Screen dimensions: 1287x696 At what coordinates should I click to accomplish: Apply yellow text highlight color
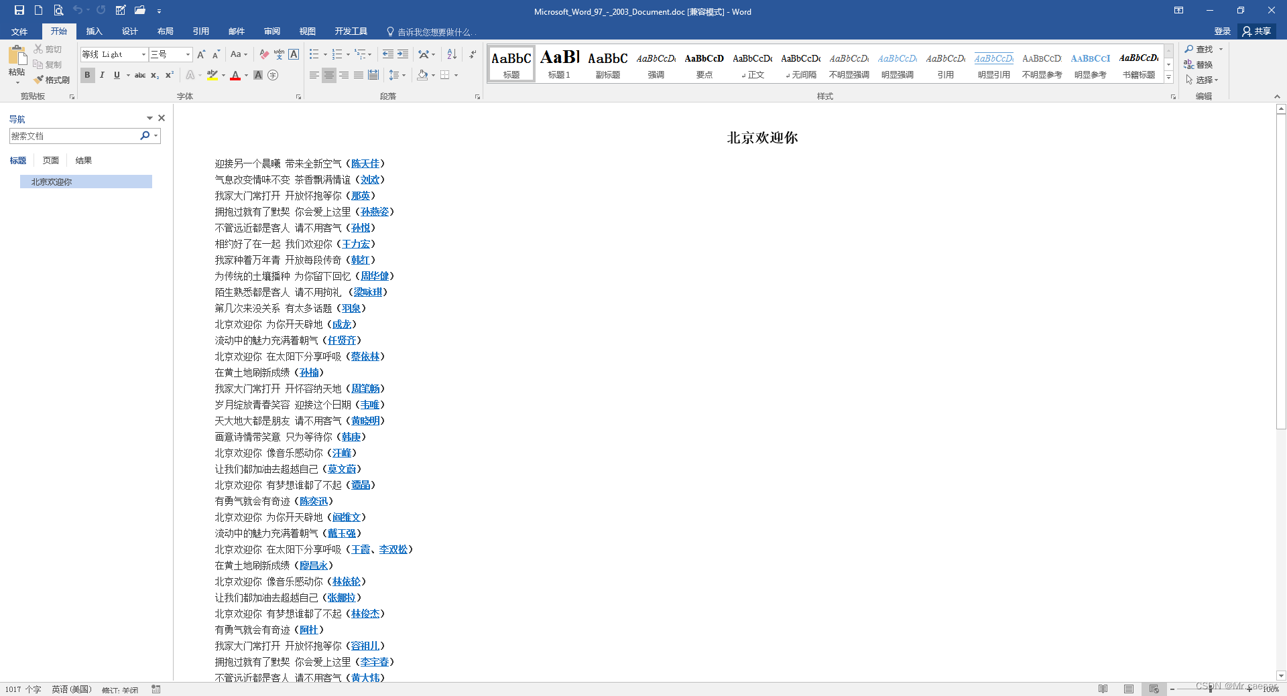click(x=212, y=75)
